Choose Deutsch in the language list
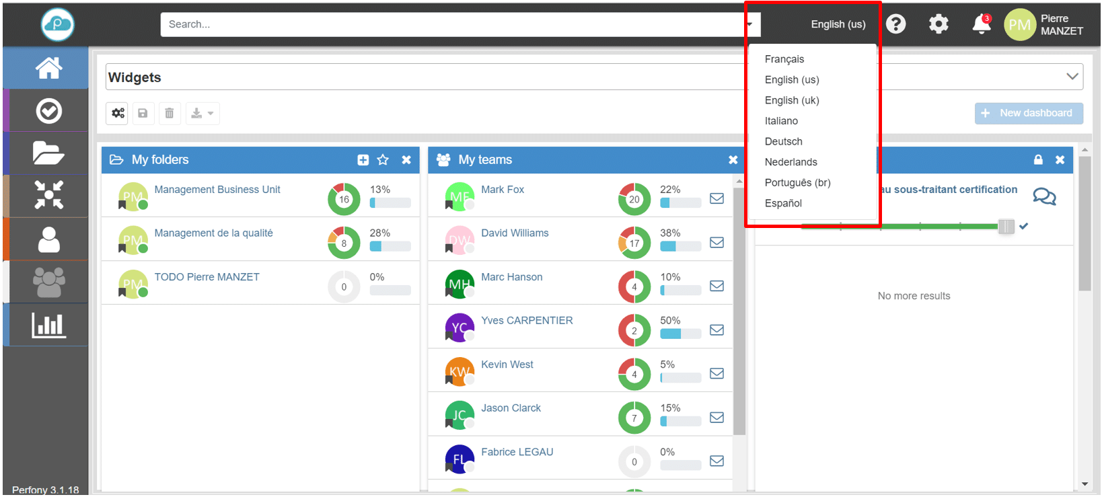This screenshot has width=1102, height=497. click(784, 142)
